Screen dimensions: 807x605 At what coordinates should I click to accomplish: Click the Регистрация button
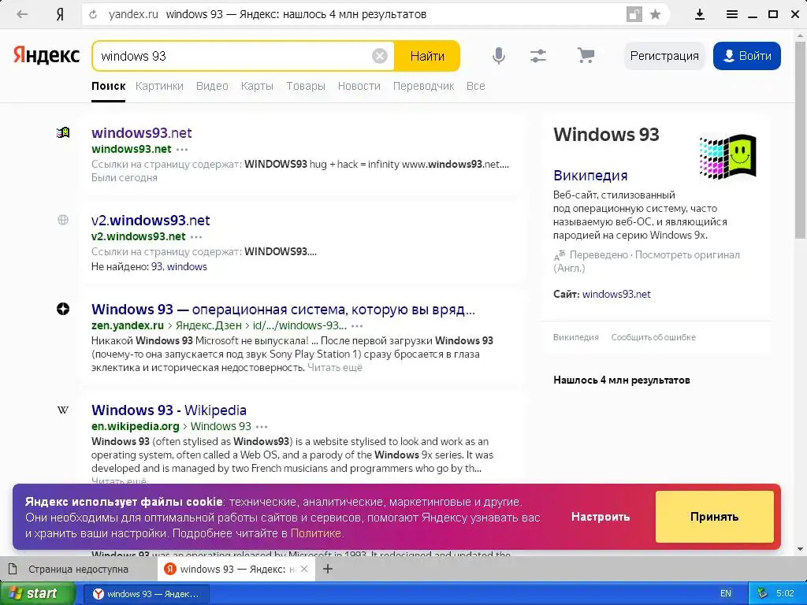click(664, 56)
